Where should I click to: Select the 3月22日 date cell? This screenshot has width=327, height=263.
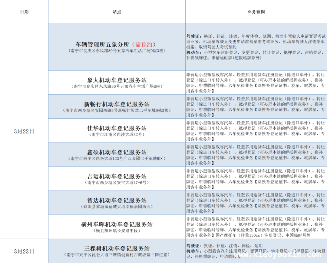click(x=24, y=131)
